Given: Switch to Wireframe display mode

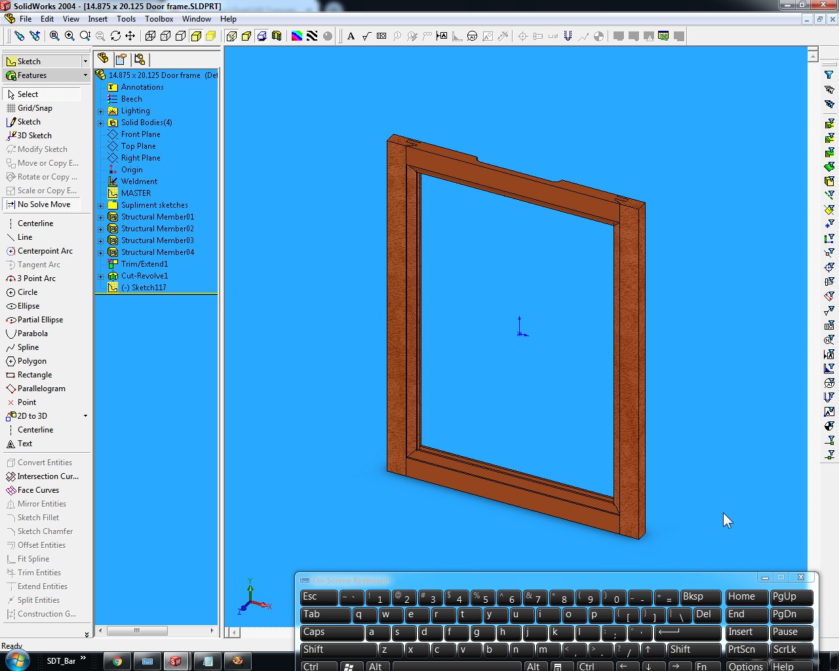Looking at the screenshot, I should (x=150, y=36).
